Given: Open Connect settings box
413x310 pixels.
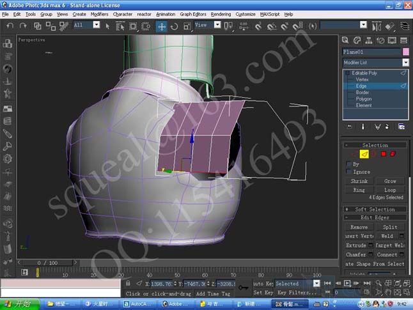Looking at the screenshot, I should pyautogui.click(x=401, y=254).
